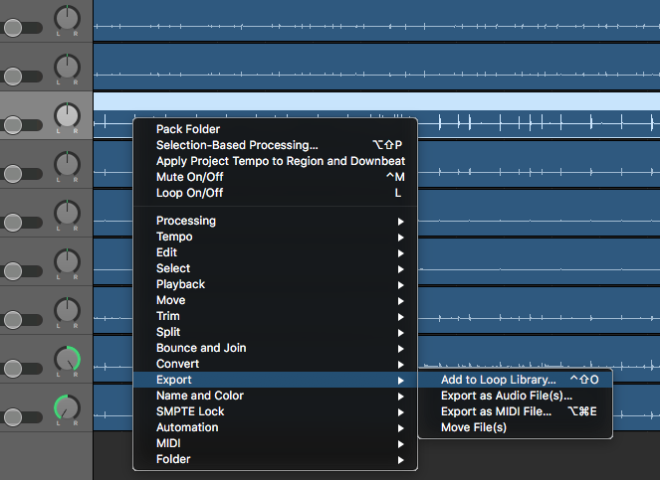The image size is (660, 480).
Task: Choose Add to Loop Library
Action: coord(499,380)
